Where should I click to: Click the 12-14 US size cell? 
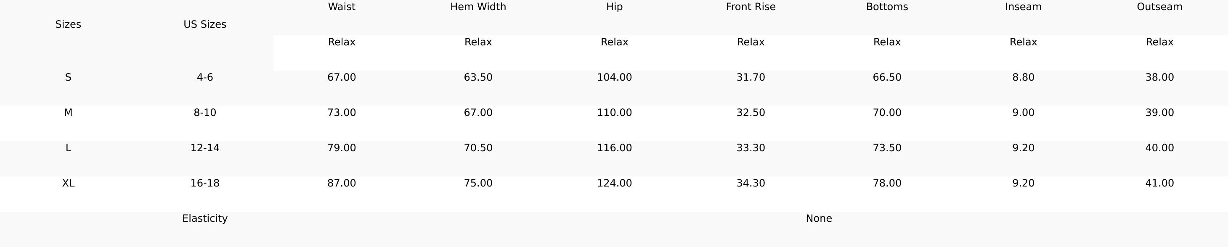point(205,148)
